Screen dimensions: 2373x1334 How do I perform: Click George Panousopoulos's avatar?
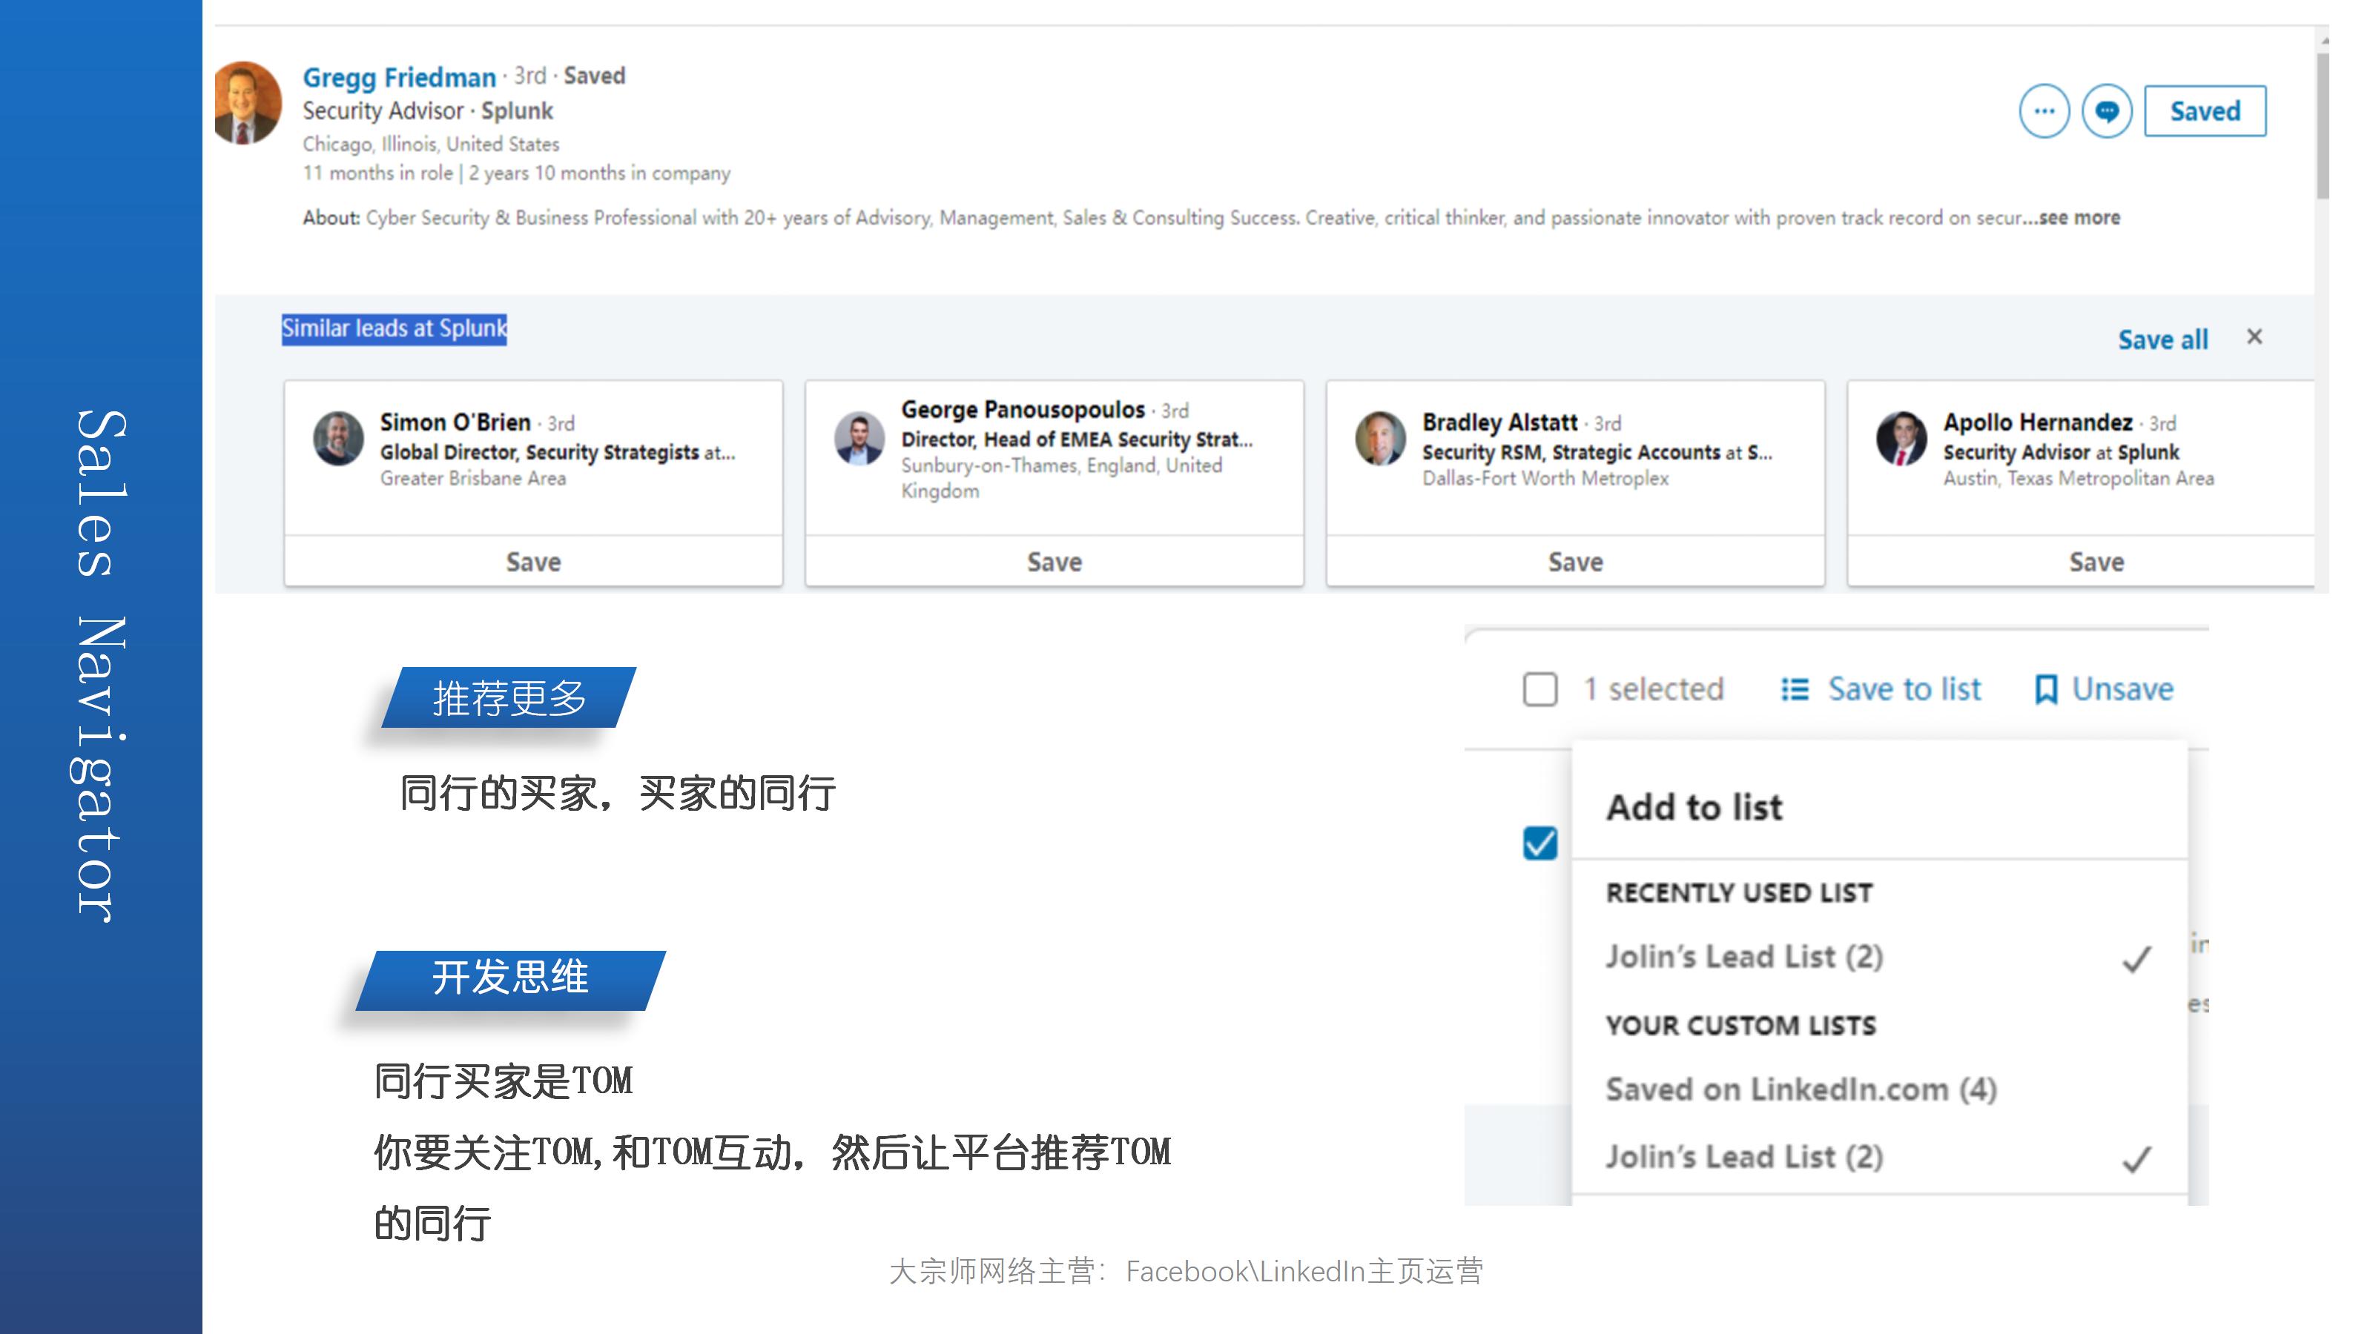859,438
